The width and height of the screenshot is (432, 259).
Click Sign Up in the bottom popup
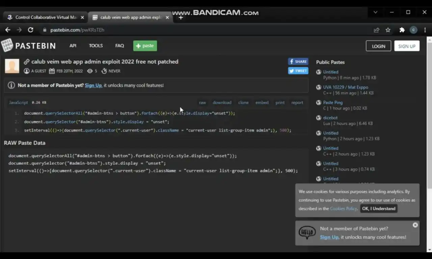click(329, 237)
